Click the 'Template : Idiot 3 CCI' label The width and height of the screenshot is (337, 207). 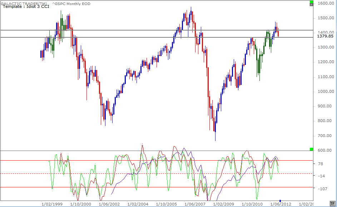(x=26, y=6)
